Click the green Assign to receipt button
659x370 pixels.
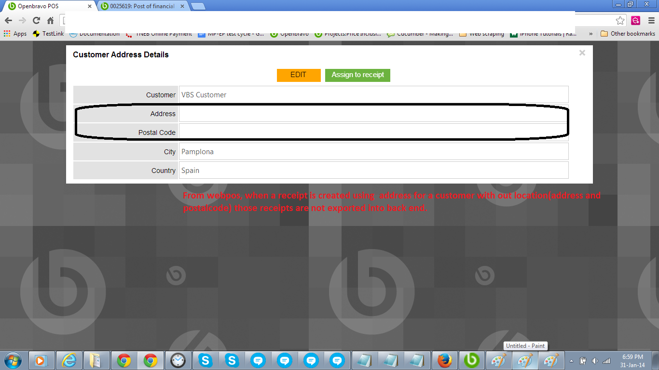357,75
